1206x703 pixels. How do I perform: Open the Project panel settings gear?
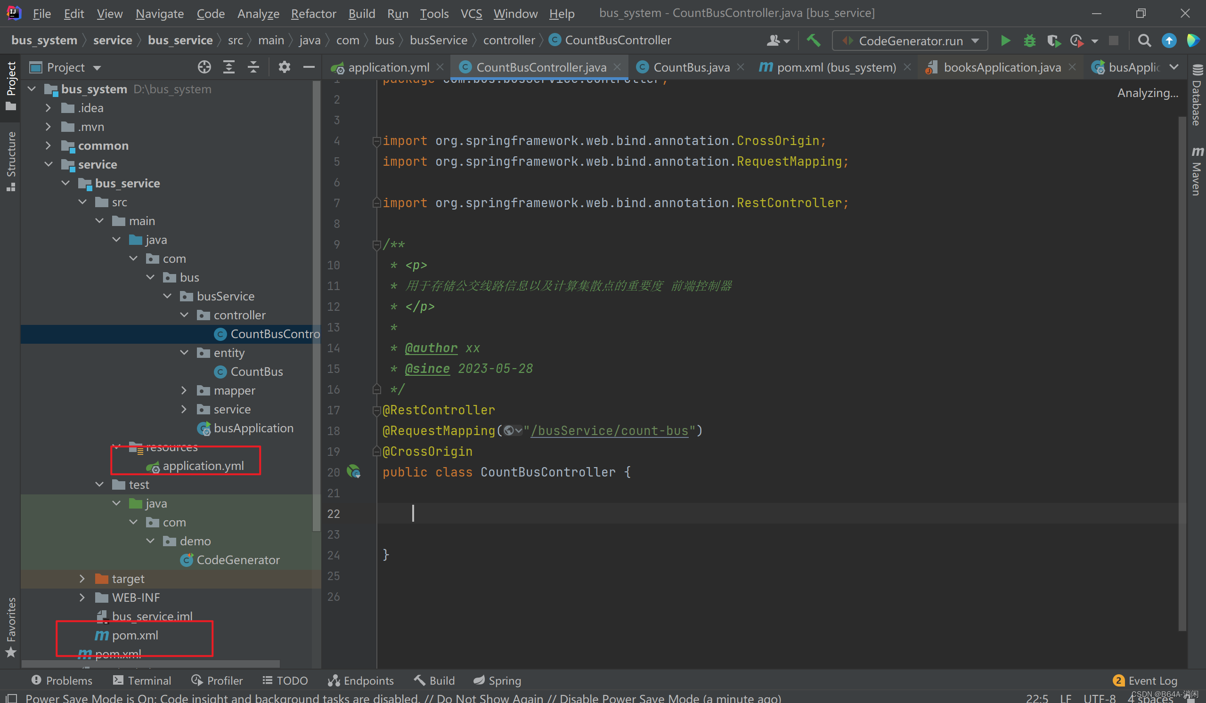point(284,67)
